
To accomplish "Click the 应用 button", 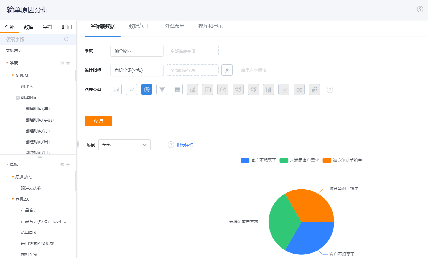I will pos(98,121).
